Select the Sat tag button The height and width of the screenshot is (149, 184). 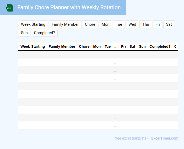(169, 24)
